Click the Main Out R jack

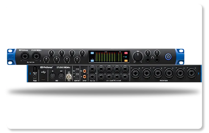pos(92,76)
